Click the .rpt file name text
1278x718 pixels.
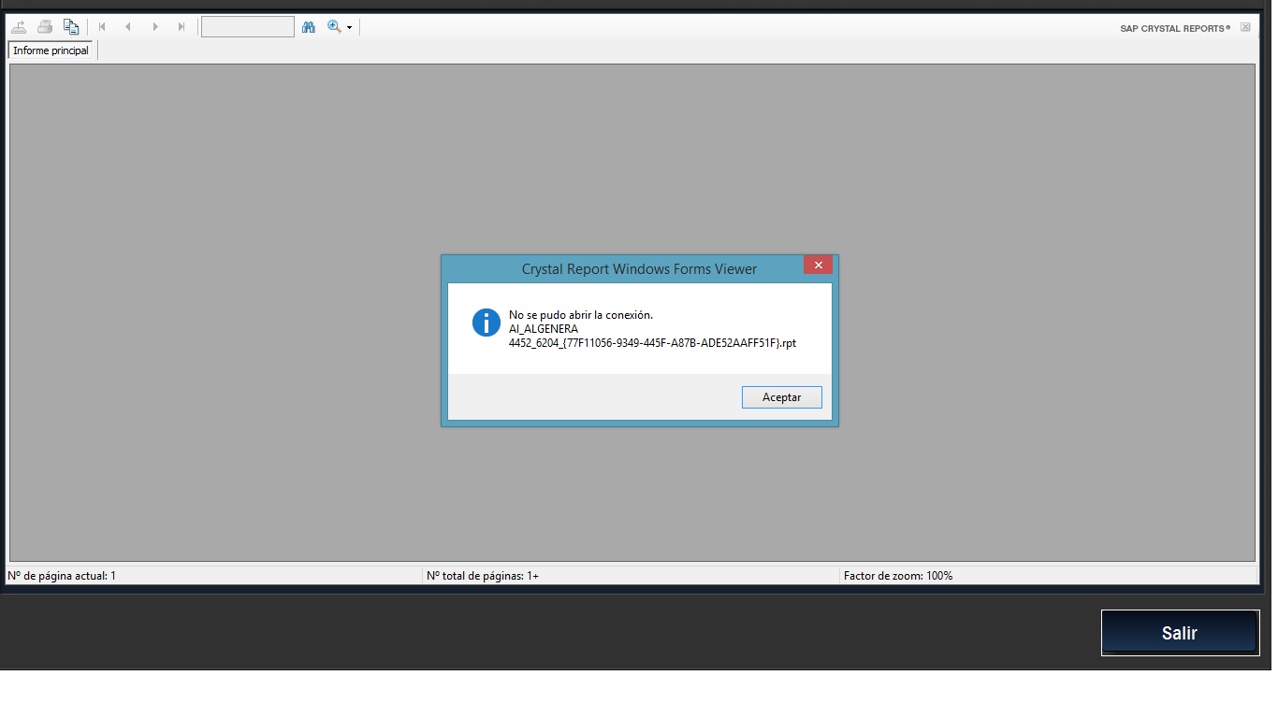pos(653,343)
